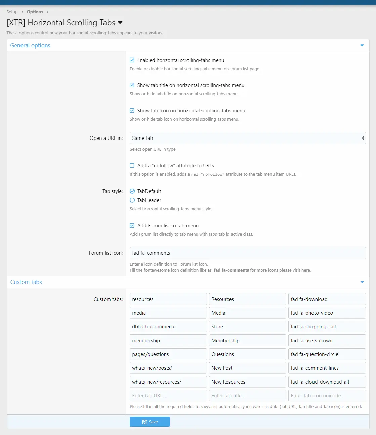Screen dimensions: 376x435
Task: Collapse the Custom tabs section arrow
Action: (x=362, y=282)
